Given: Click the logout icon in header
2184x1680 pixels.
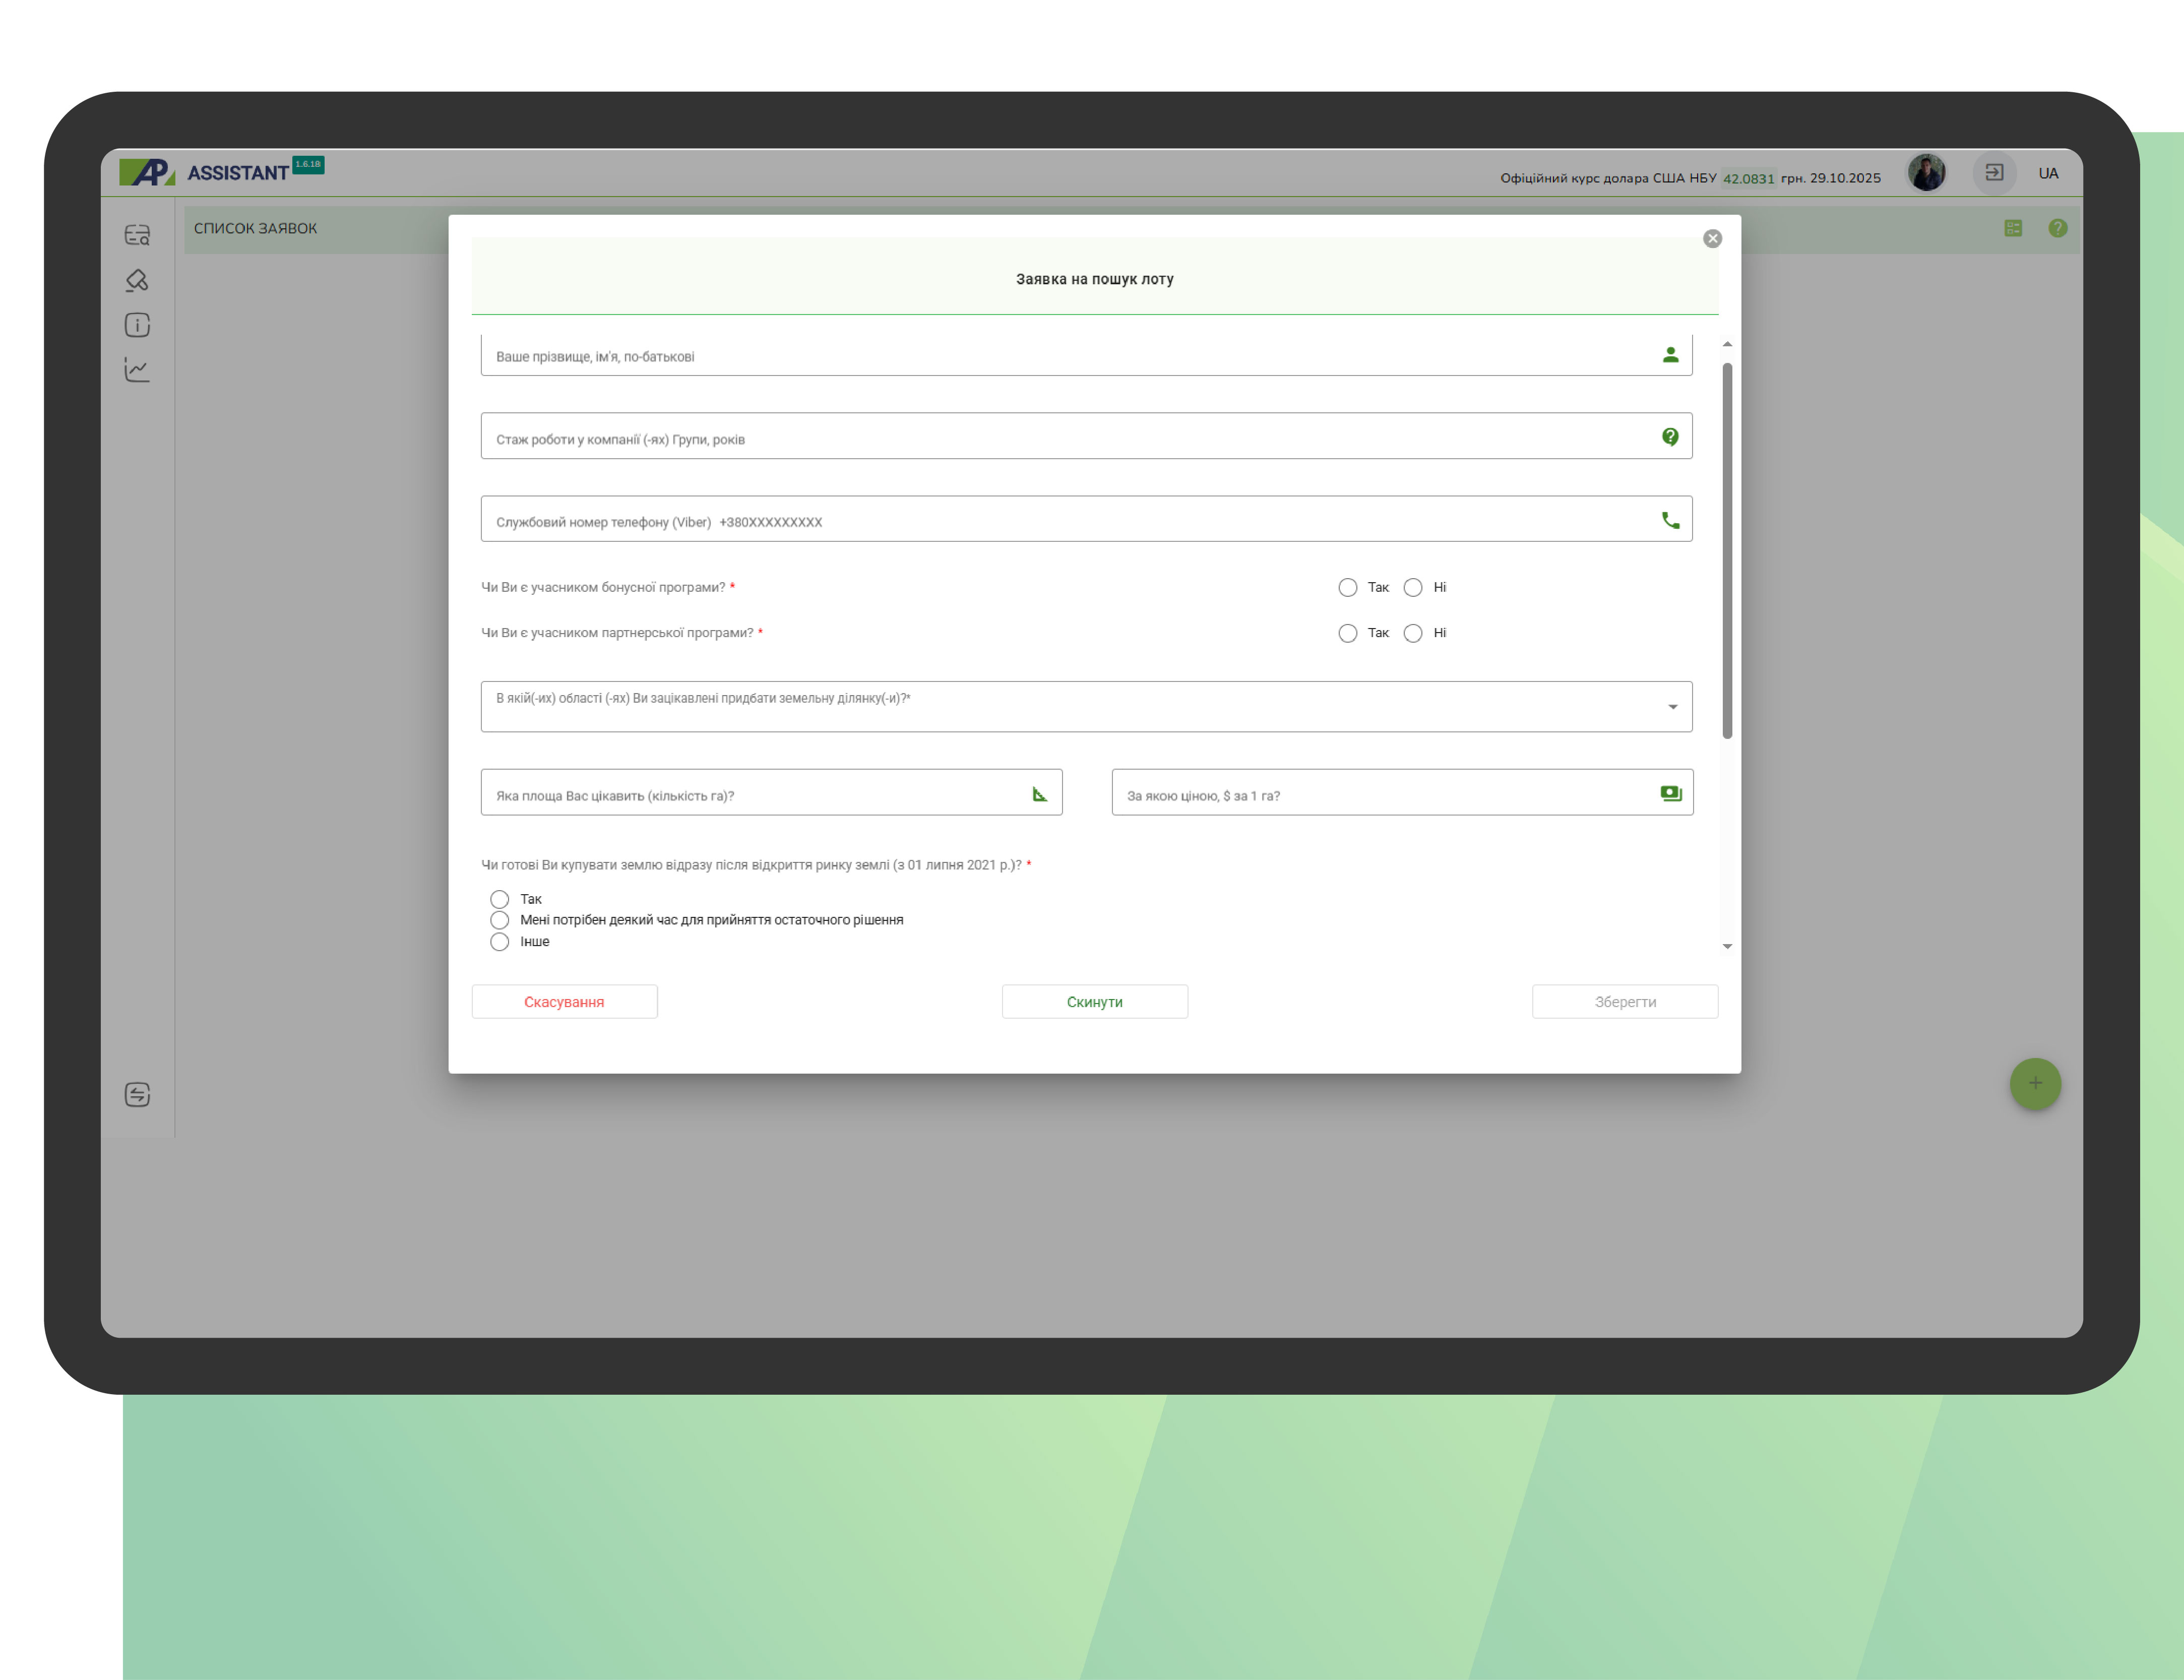Looking at the screenshot, I should pos(1994,173).
